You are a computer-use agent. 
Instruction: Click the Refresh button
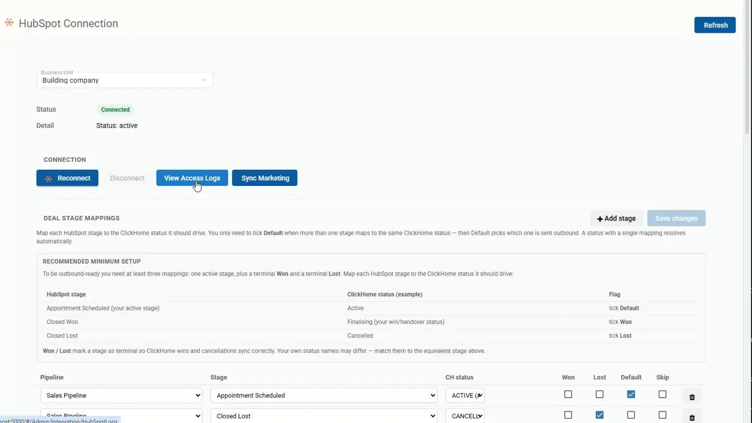[715, 25]
